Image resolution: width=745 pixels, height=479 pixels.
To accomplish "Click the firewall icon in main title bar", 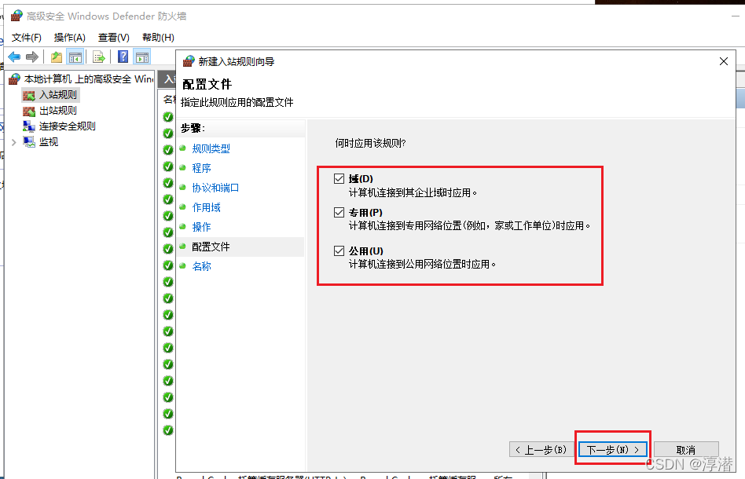I will [17, 16].
